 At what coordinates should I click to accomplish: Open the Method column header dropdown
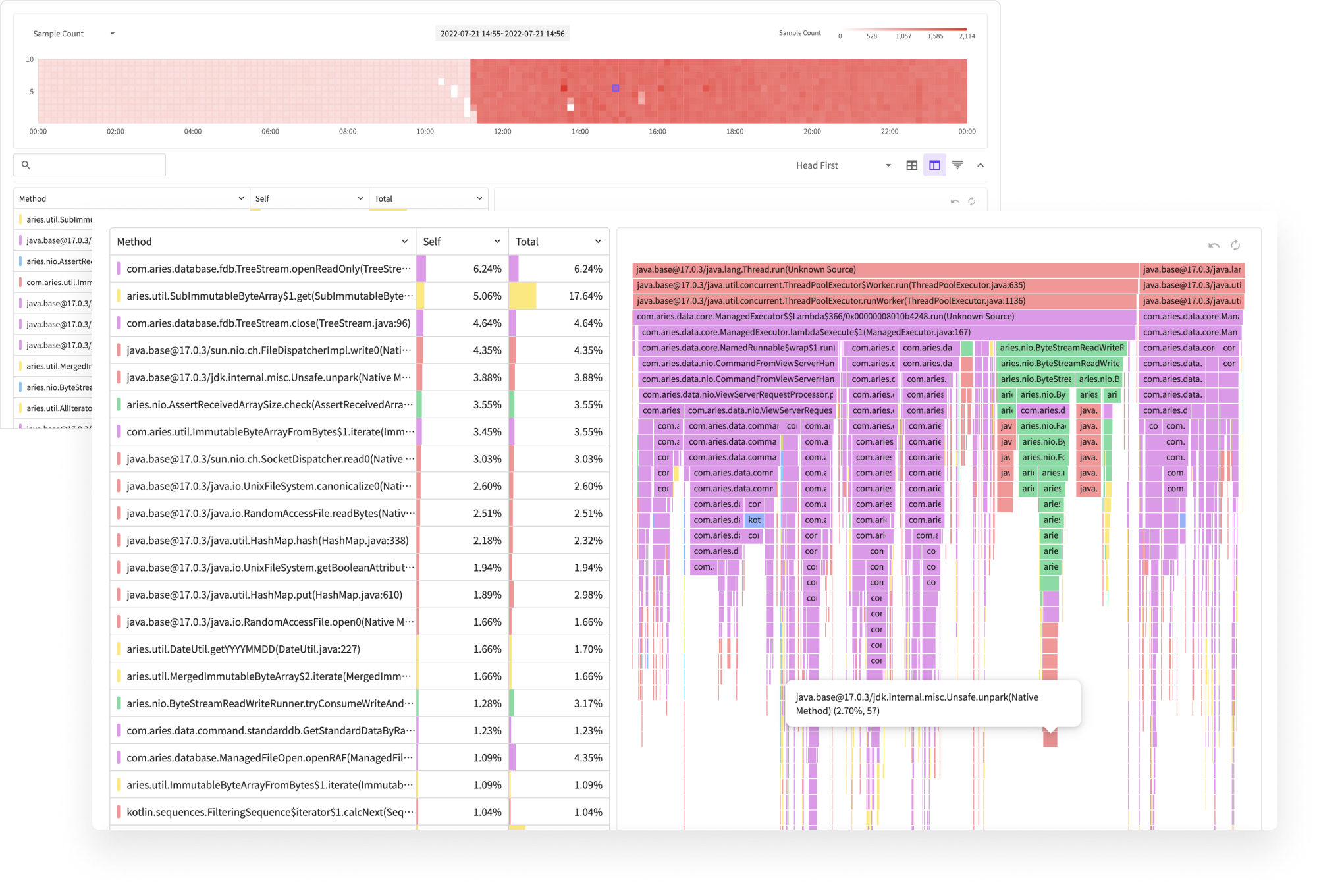point(404,241)
